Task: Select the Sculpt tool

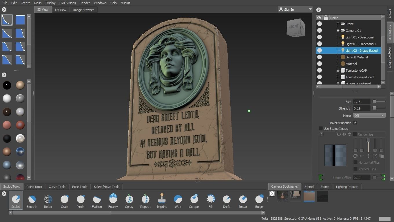Action: (x=16, y=200)
